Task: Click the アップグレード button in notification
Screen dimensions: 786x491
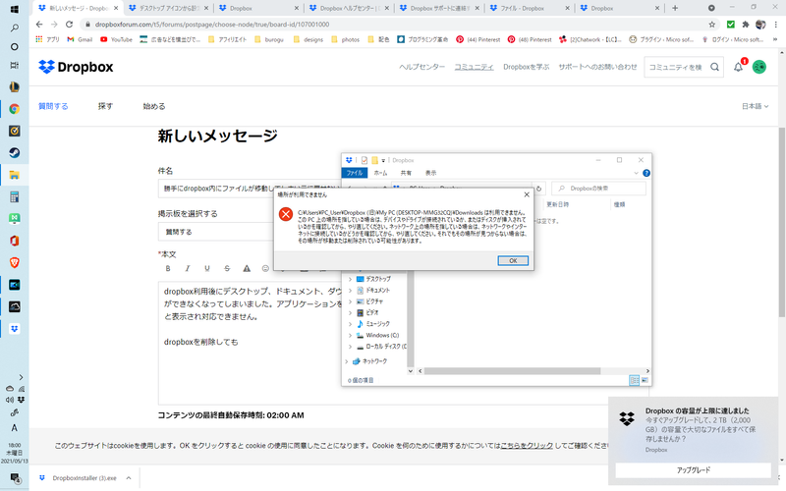Action: pos(694,470)
